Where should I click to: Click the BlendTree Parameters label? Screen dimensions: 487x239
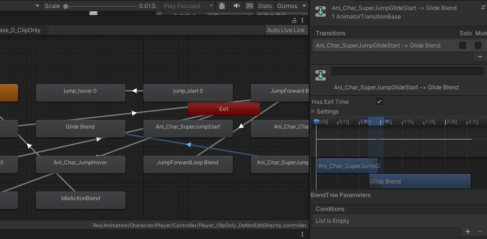click(340, 195)
